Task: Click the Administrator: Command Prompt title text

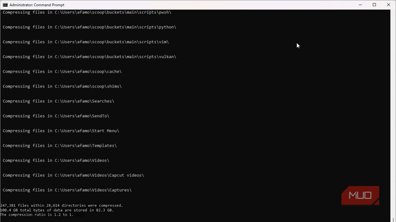Action: click(37, 5)
